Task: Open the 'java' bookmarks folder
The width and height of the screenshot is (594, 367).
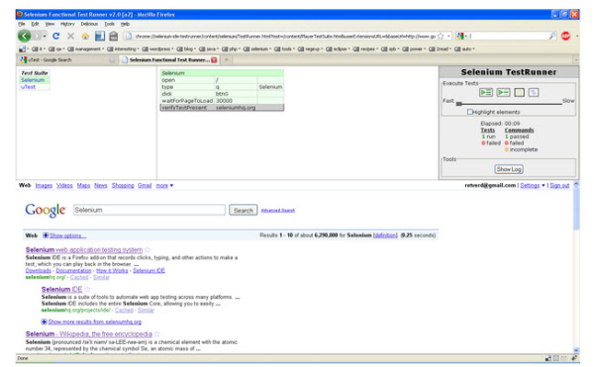Action: coord(208,48)
